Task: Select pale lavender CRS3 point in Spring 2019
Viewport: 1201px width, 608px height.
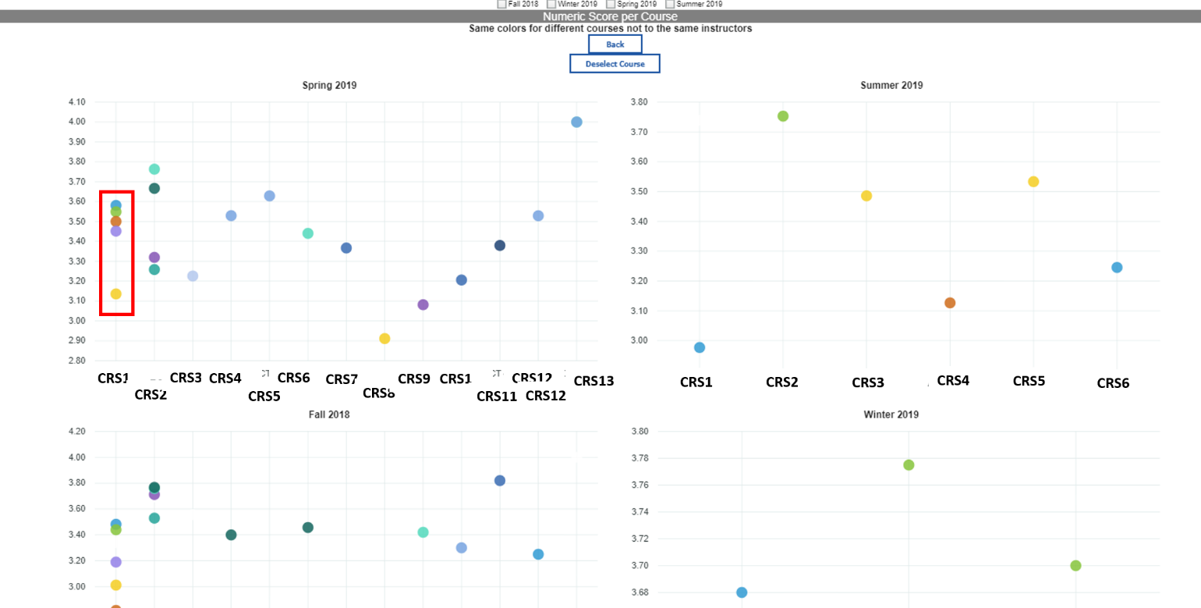Action: [193, 276]
